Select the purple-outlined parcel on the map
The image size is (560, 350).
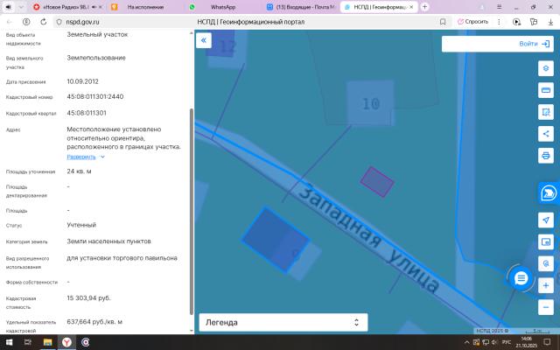378,180
